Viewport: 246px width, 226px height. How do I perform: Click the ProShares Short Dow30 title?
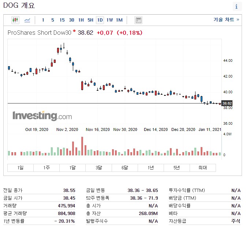click(x=40, y=33)
